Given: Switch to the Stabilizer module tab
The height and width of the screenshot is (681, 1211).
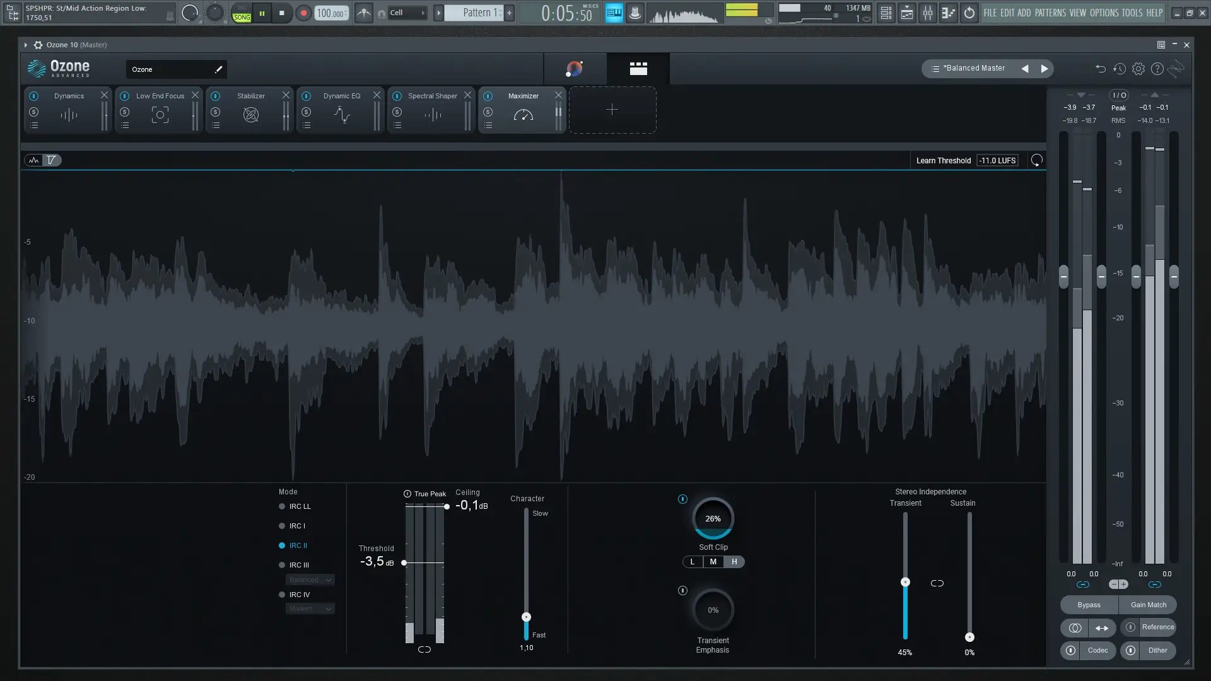Looking at the screenshot, I should [x=250, y=96].
